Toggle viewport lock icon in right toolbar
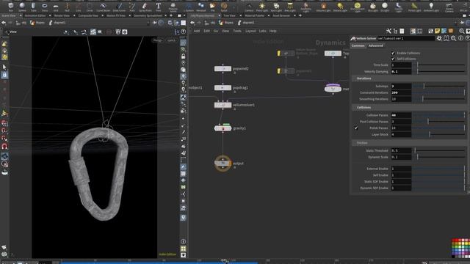 [x=183, y=56]
